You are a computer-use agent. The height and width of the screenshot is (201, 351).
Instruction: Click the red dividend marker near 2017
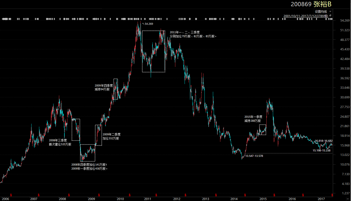click(332, 195)
